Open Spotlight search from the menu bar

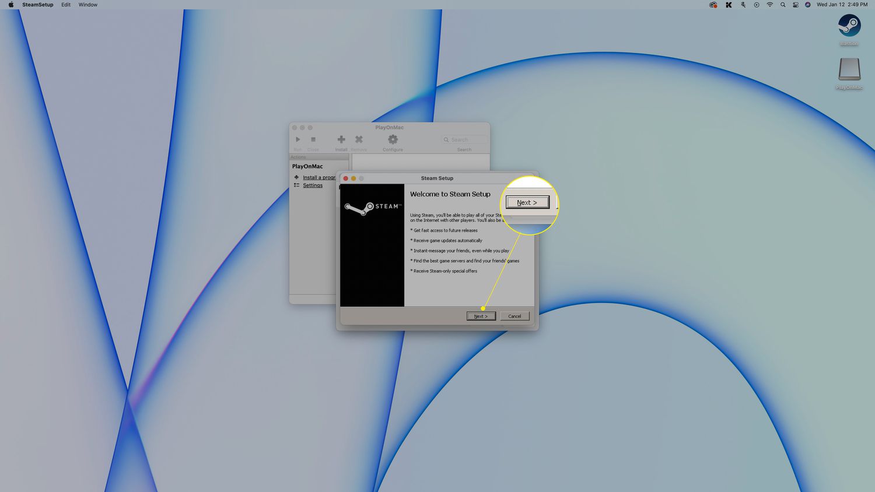783,5
